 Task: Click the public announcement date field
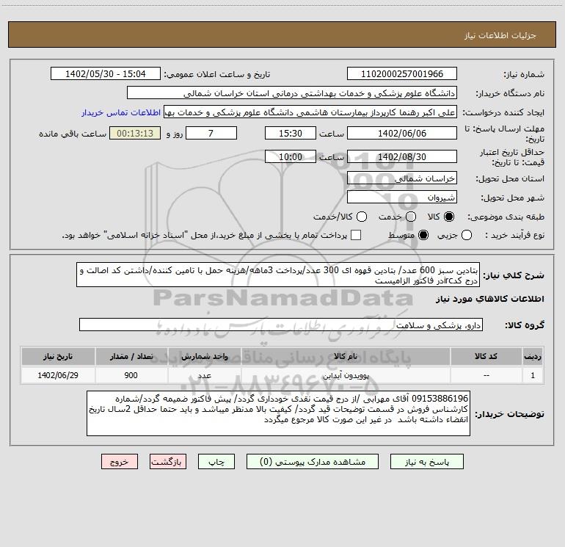pyautogui.click(x=106, y=74)
